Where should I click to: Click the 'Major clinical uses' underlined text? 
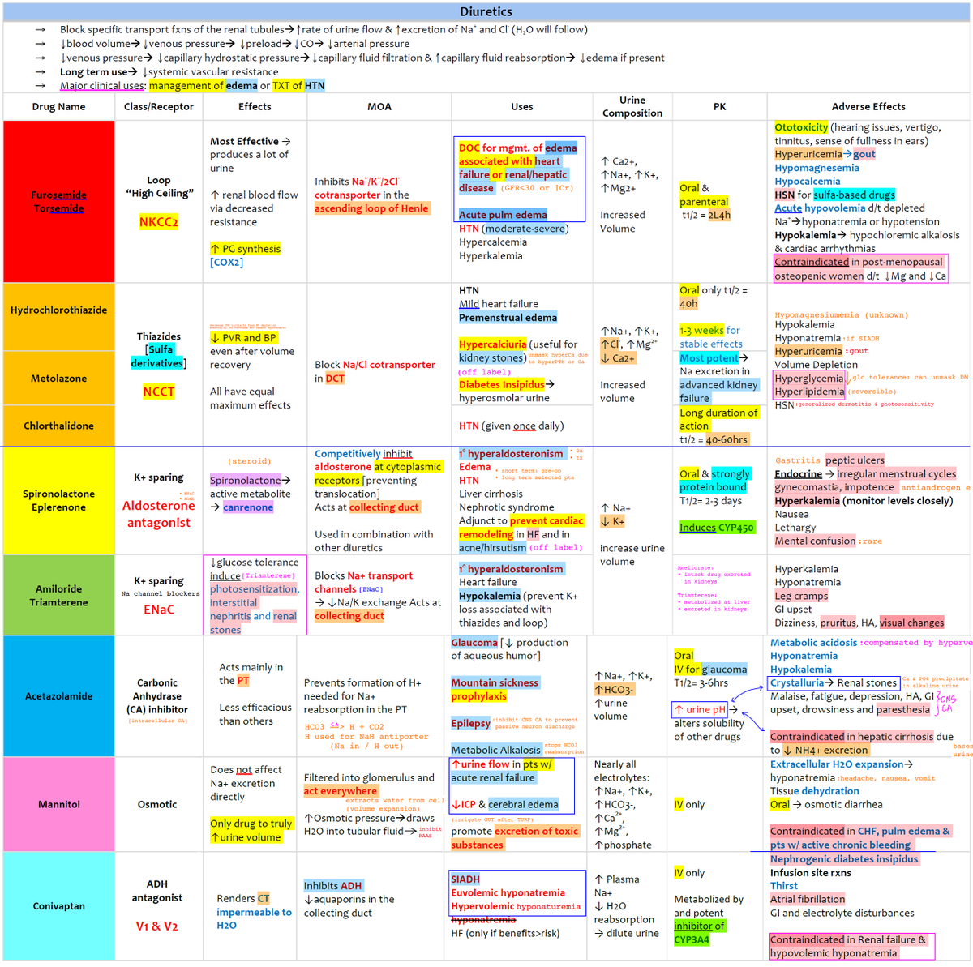tap(103, 85)
